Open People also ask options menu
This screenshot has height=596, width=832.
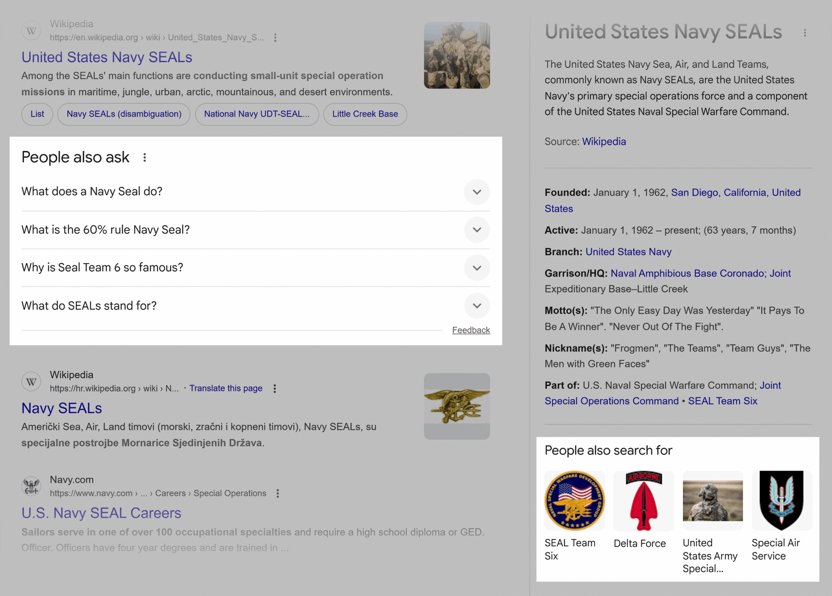click(145, 158)
